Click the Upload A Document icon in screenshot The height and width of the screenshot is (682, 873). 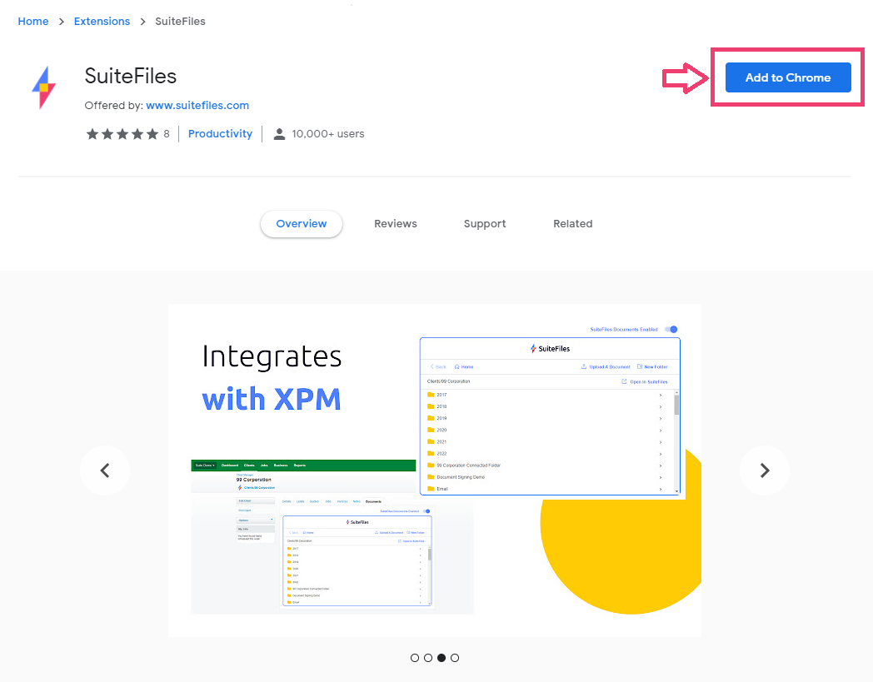coord(584,366)
